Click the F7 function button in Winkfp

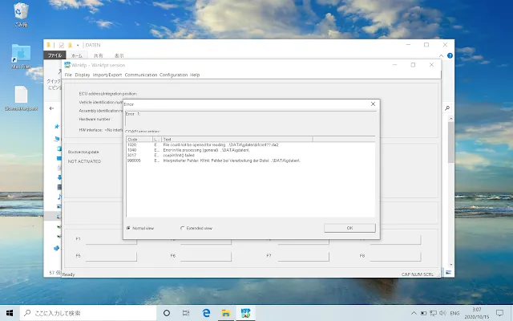303,256
